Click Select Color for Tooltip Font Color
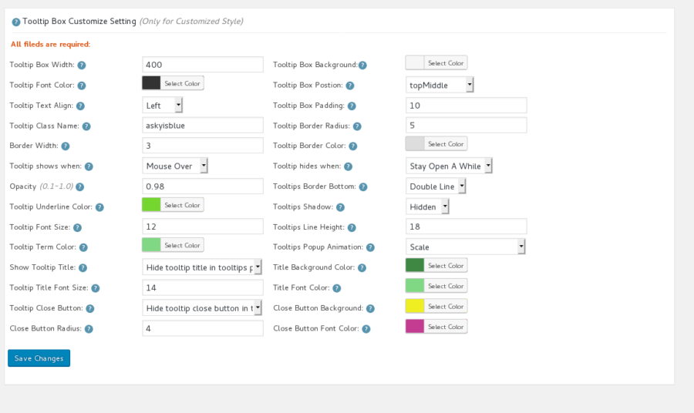 (x=182, y=83)
